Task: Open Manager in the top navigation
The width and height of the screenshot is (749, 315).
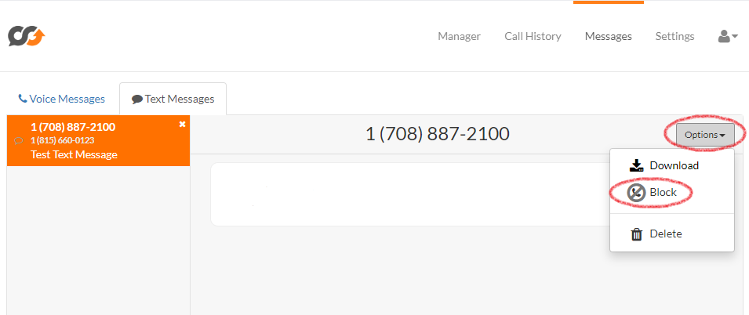Action: (x=459, y=36)
